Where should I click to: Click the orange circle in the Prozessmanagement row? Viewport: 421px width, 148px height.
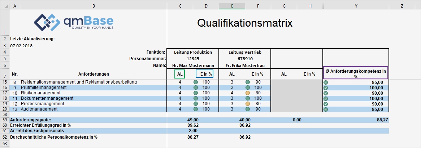point(248,104)
